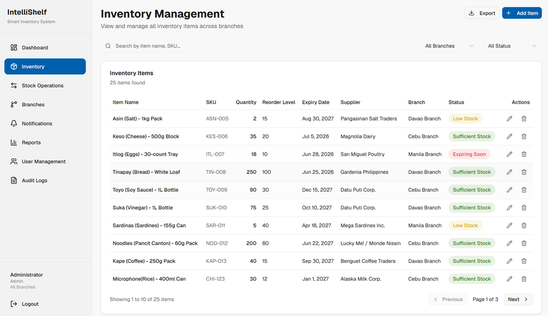
Task: Click SKU cell CHI-123
Action: 216,279
